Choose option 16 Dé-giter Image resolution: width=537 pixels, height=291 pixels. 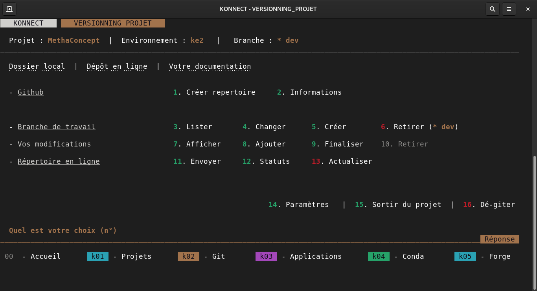pyautogui.click(x=489, y=205)
